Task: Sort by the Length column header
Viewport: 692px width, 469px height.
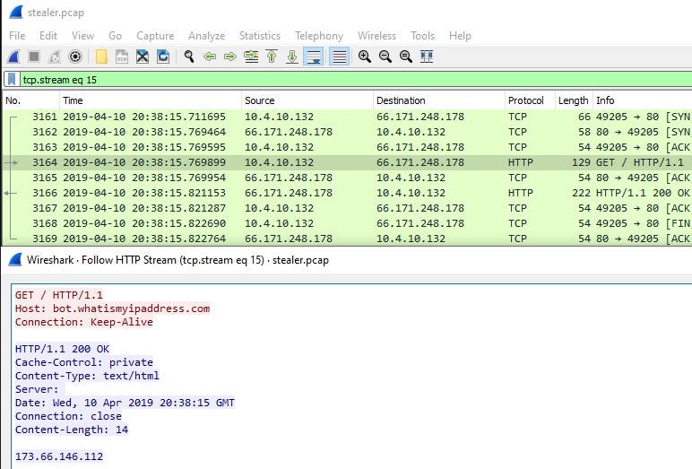Action: tap(574, 100)
